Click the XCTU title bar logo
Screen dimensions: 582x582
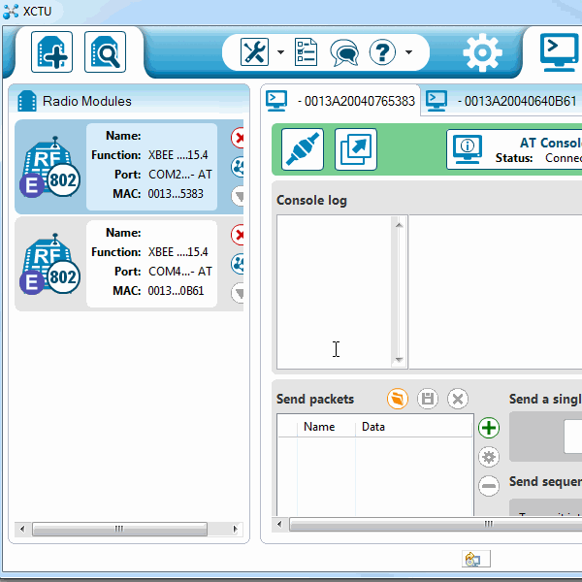(x=11, y=11)
